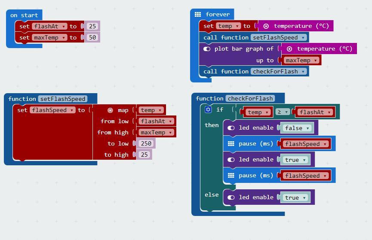The image size is (372, 240).
Task: Click the circle icon in set temp's temperature block
Action: click(266, 26)
